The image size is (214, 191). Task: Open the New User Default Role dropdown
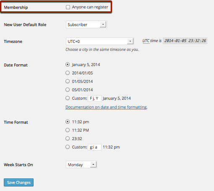[x=86, y=24]
